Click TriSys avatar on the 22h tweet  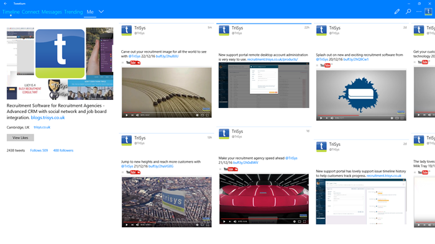tap(224, 30)
